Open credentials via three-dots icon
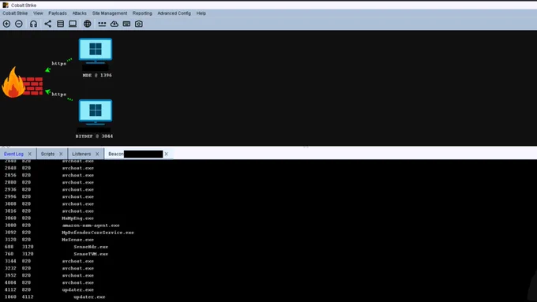The width and height of the screenshot is (537, 302). pyautogui.click(x=102, y=24)
